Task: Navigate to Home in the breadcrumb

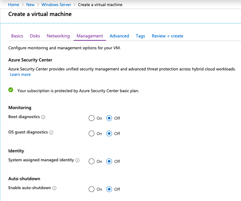Action: tap(13, 5)
